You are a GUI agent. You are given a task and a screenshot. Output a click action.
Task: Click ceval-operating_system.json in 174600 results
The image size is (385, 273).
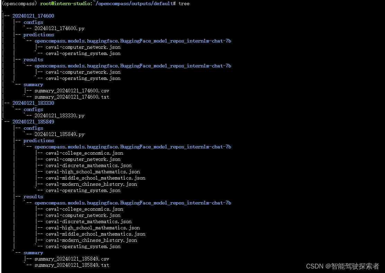[83, 78]
